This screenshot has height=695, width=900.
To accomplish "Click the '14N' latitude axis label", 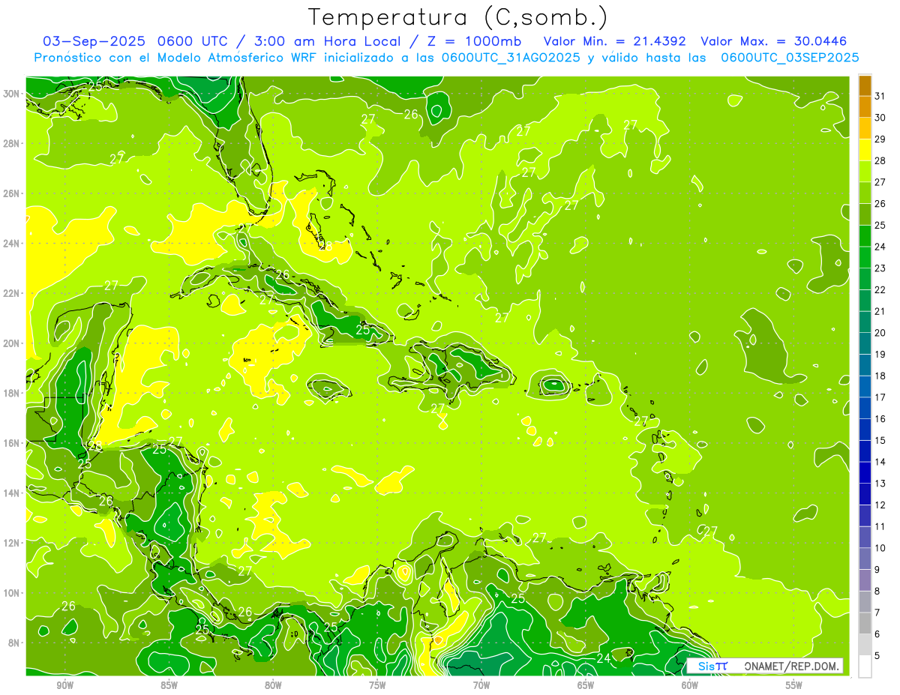I will (11, 493).
